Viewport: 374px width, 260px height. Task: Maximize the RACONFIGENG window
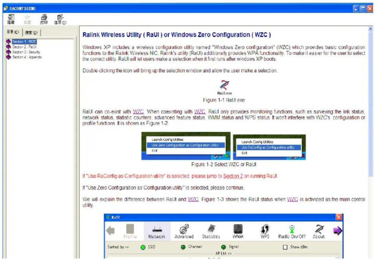point(363,9)
